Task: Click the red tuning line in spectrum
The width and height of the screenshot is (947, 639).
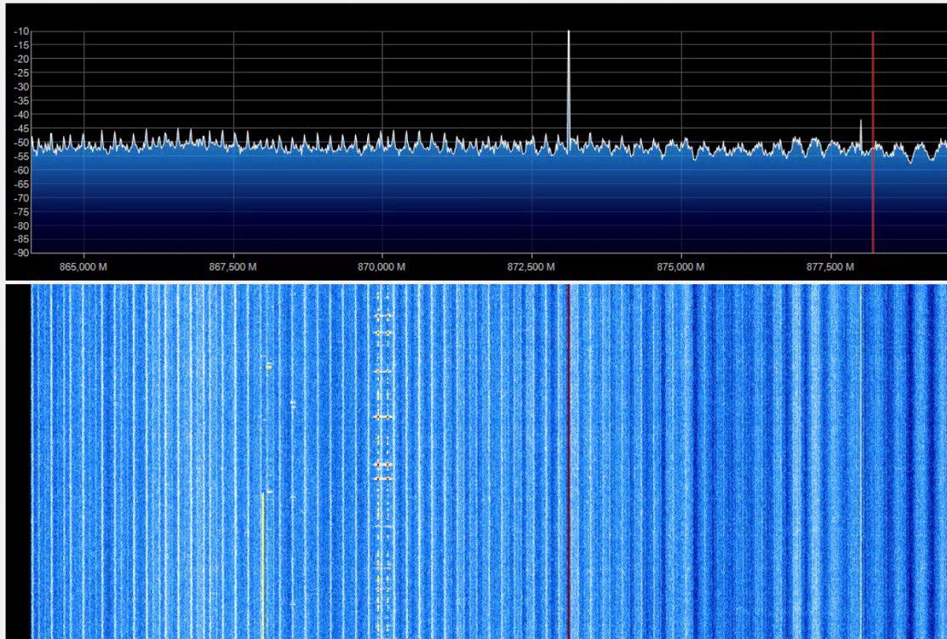Action: point(873,142)
